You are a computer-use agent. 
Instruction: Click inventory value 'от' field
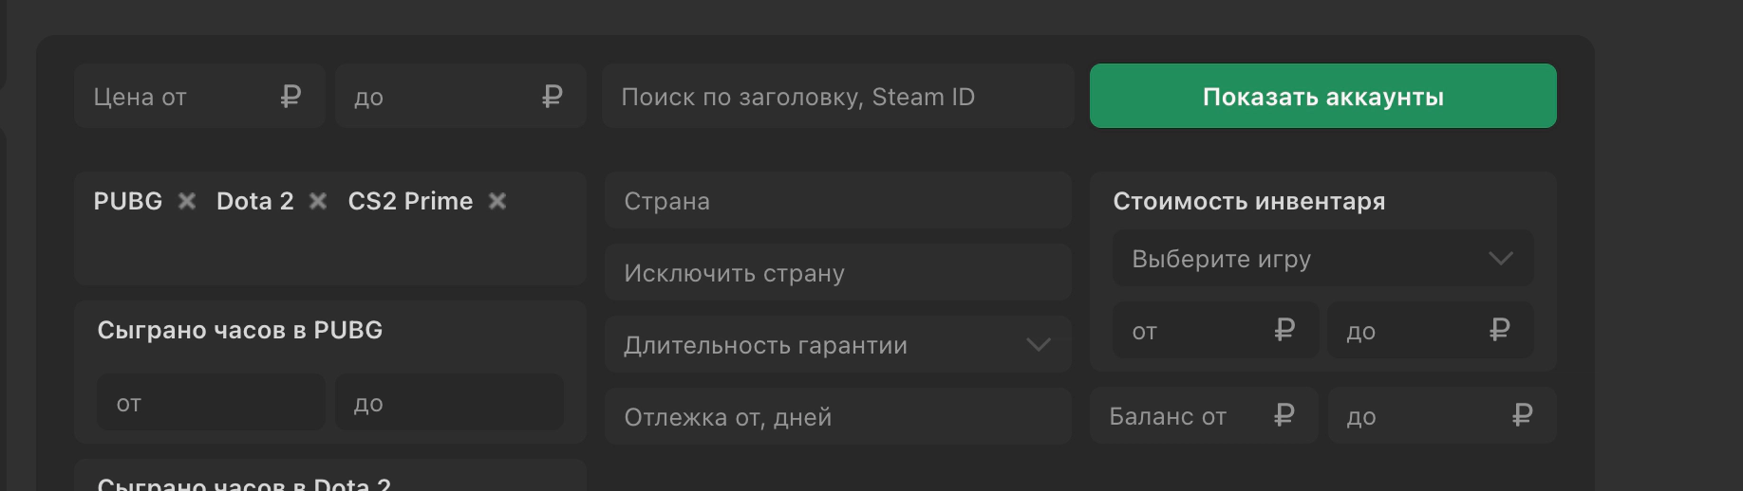tap(1196, 331)
